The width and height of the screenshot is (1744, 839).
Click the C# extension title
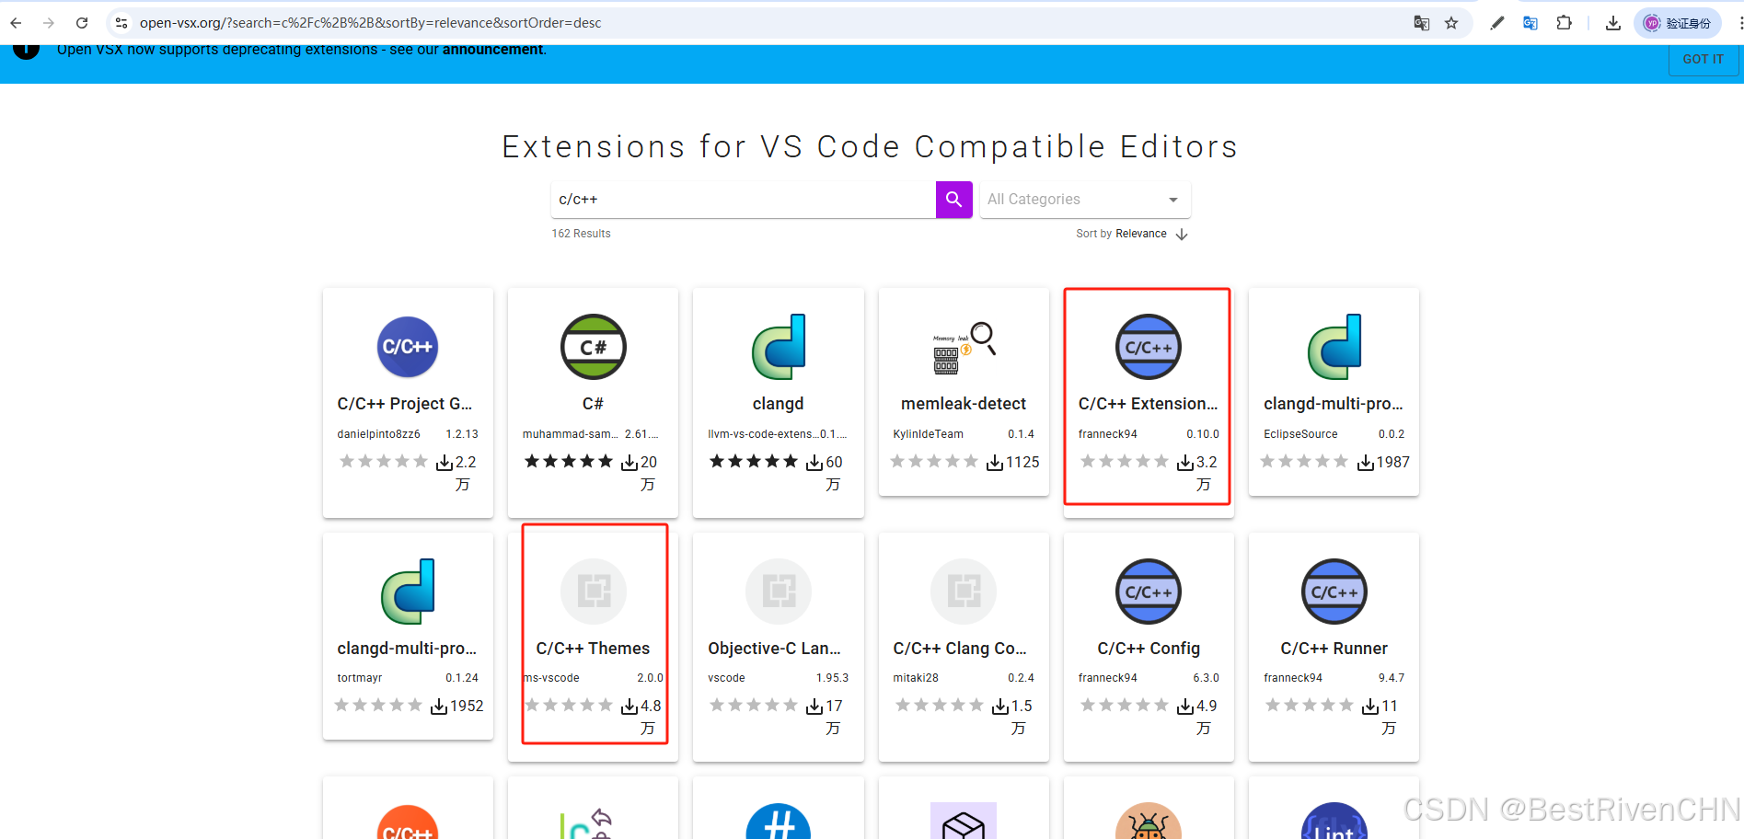(x=594, y=404)
